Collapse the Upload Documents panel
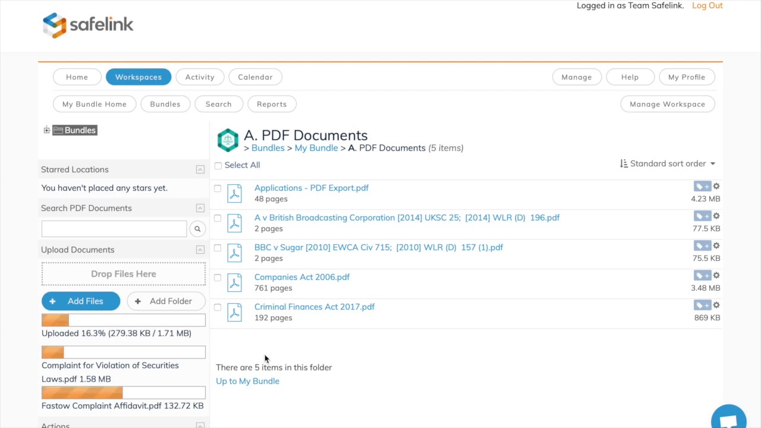 (200, 250)
